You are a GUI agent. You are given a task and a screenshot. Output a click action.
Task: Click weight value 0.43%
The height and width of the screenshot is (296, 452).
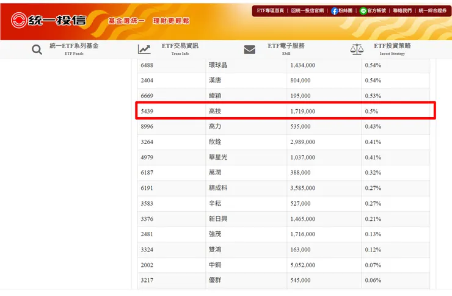373,126
